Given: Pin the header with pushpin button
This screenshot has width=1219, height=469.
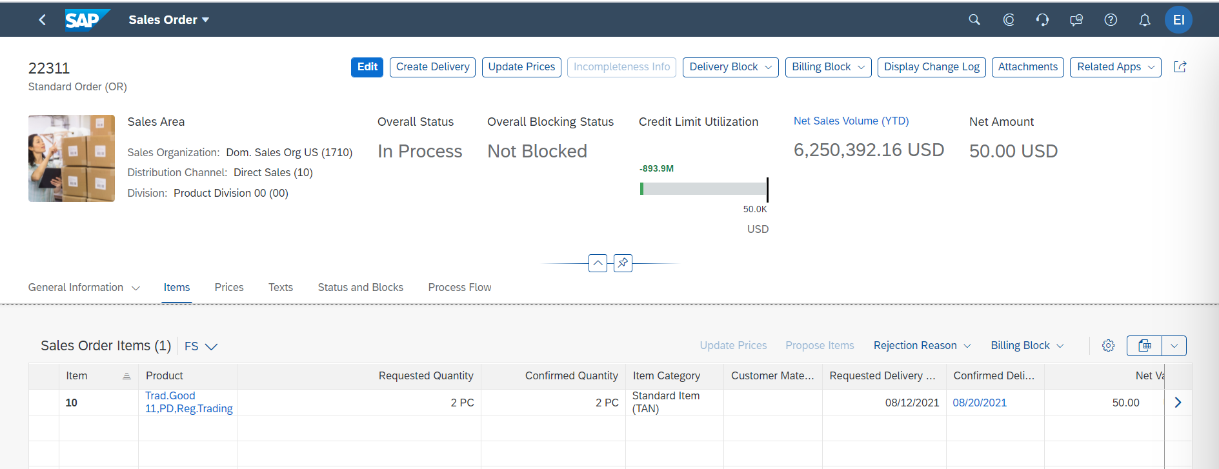Looking at the screenshot, I should click(623, 263).
